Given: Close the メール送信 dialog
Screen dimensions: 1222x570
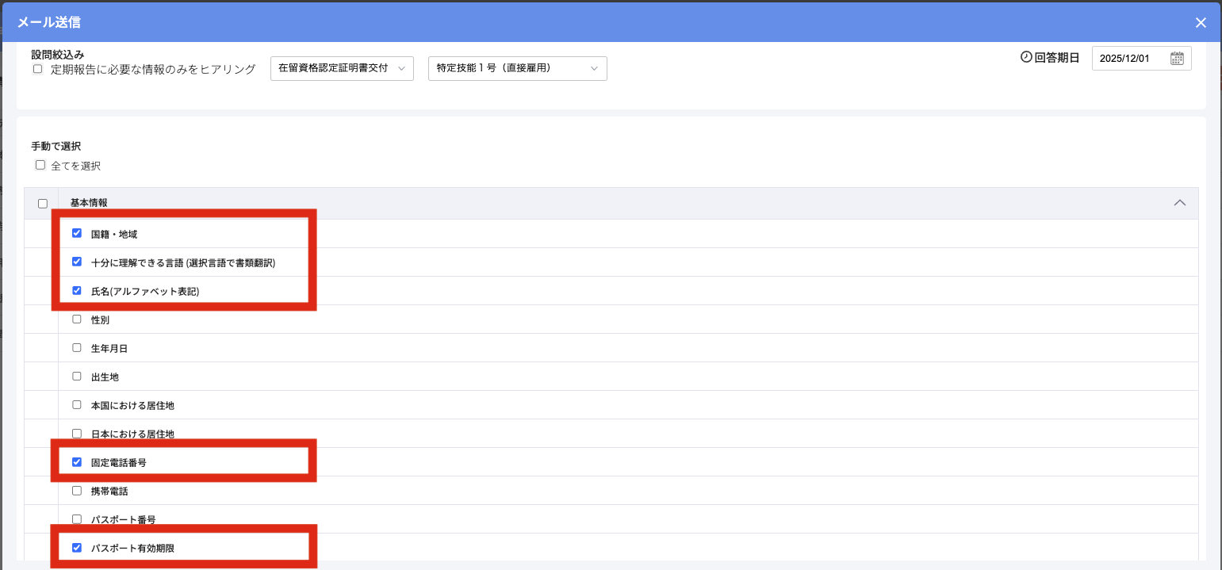Looking at the screenshot, I should [1201, 23].
